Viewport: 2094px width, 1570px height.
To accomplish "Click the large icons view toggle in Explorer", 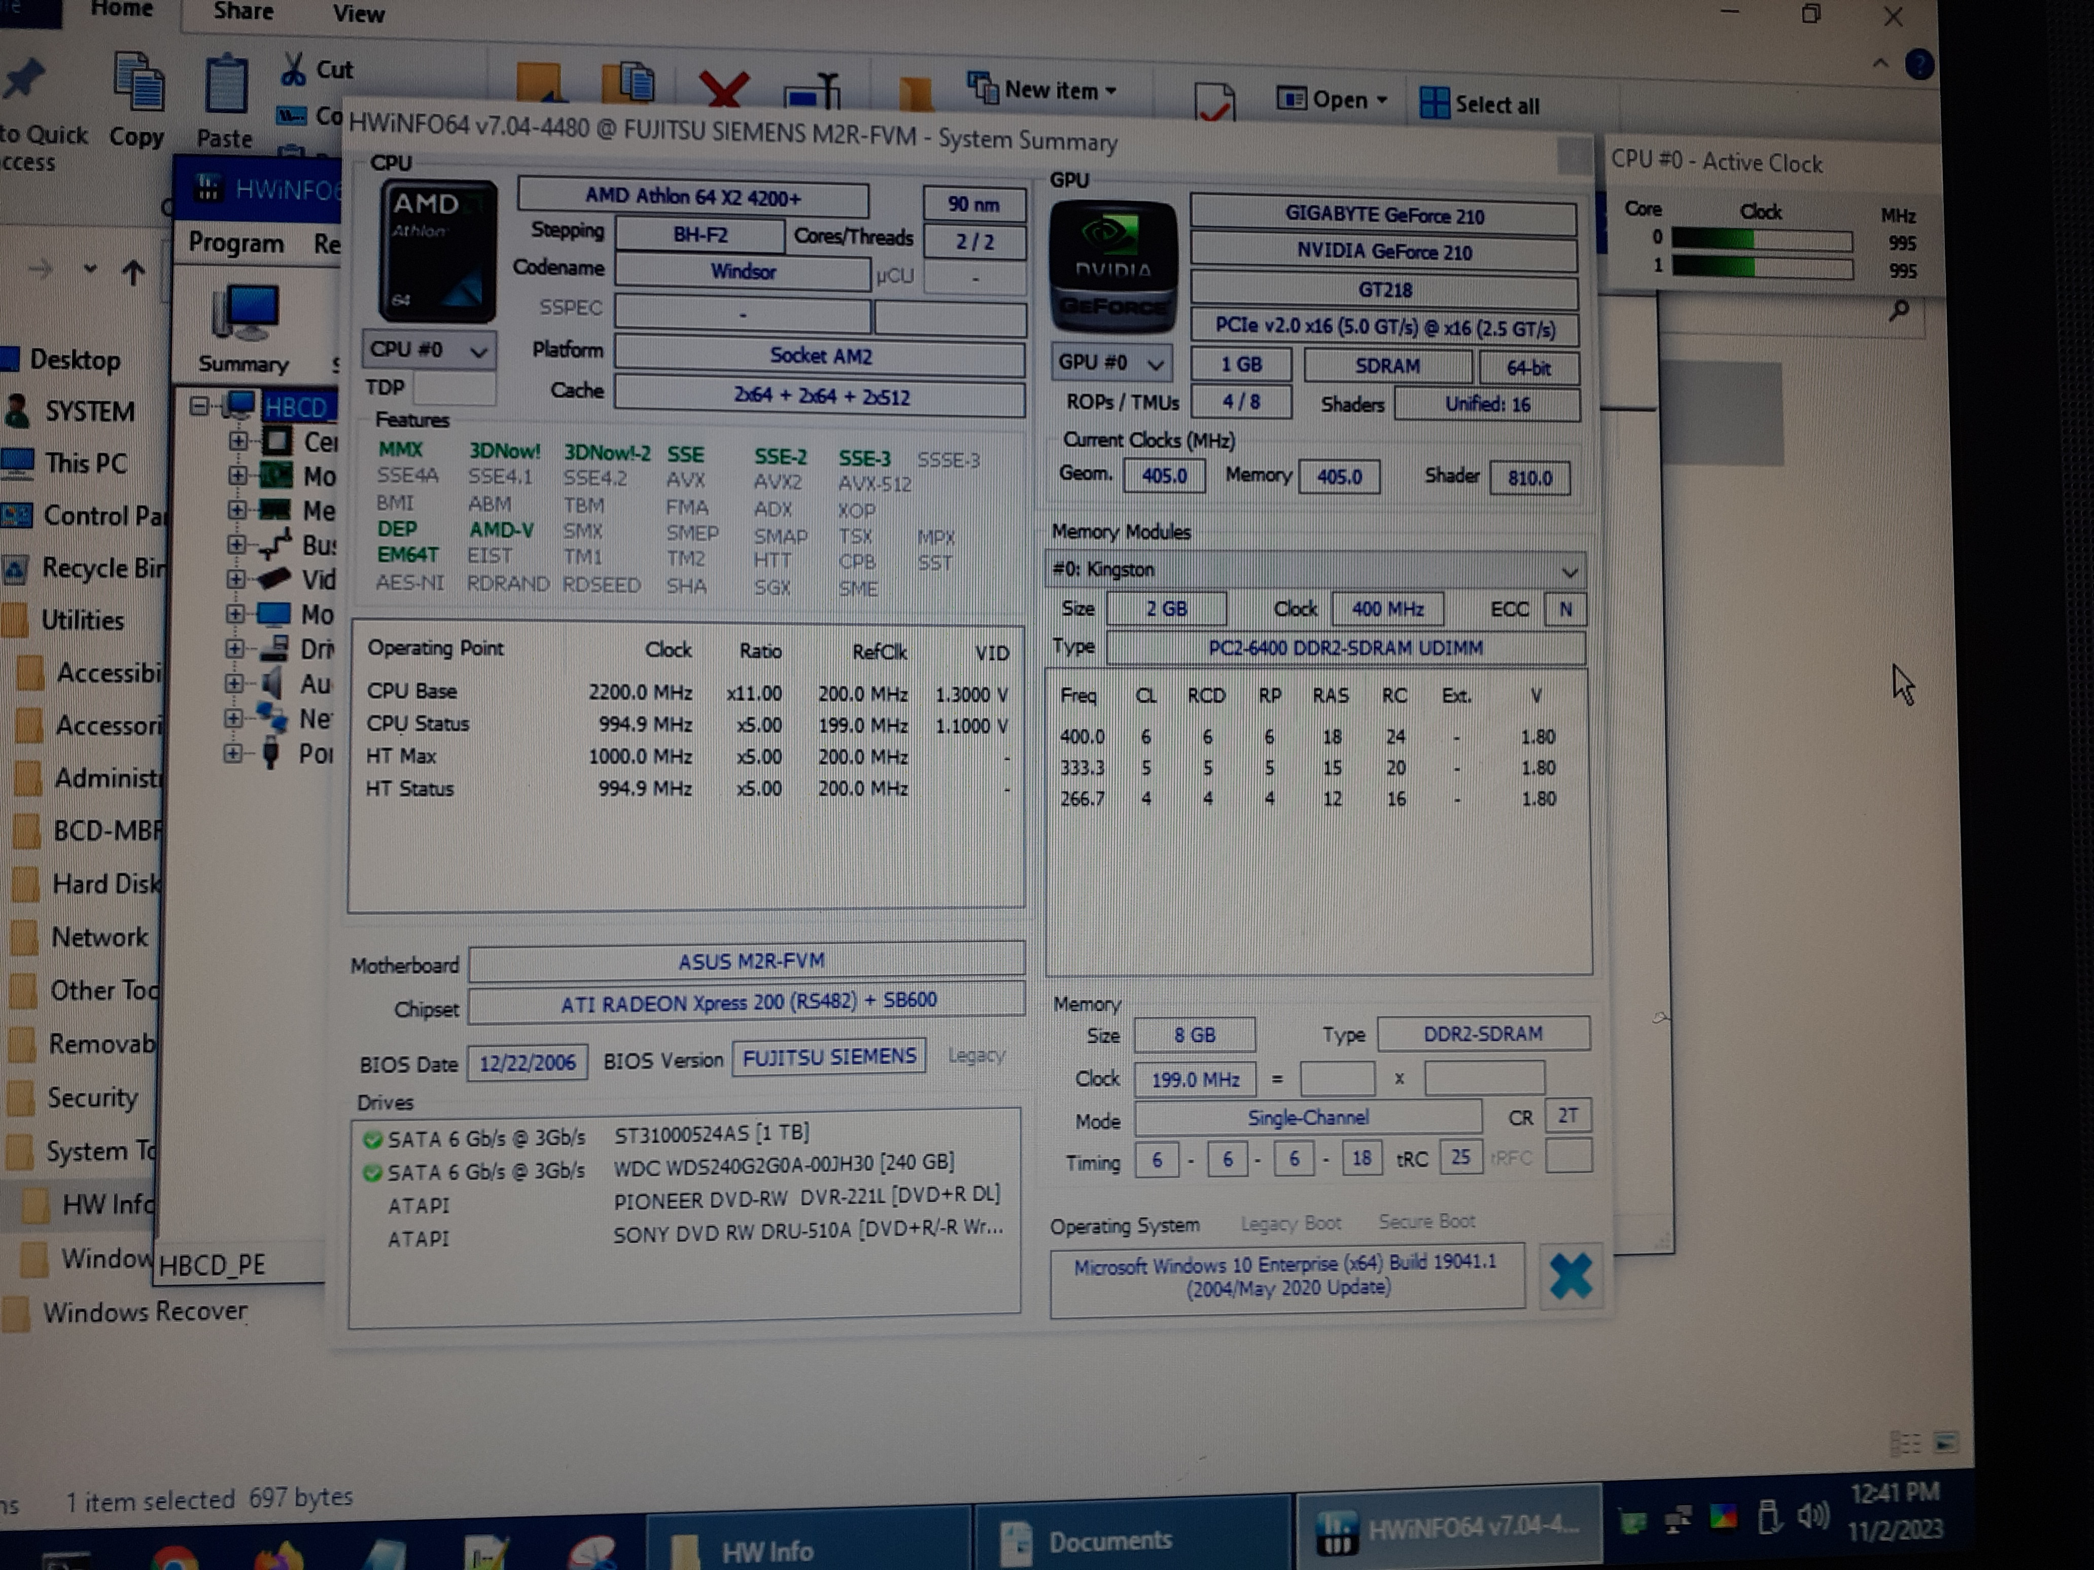I will pyautogui.click(x=1946, y=1442).
